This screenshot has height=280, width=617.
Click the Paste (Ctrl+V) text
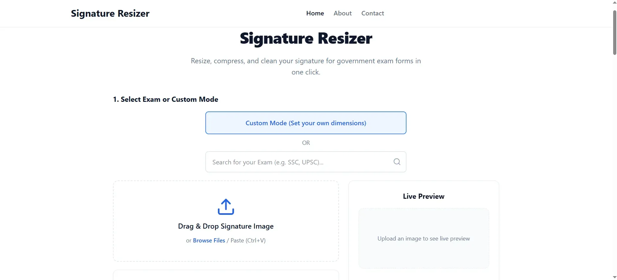[248, 241]
